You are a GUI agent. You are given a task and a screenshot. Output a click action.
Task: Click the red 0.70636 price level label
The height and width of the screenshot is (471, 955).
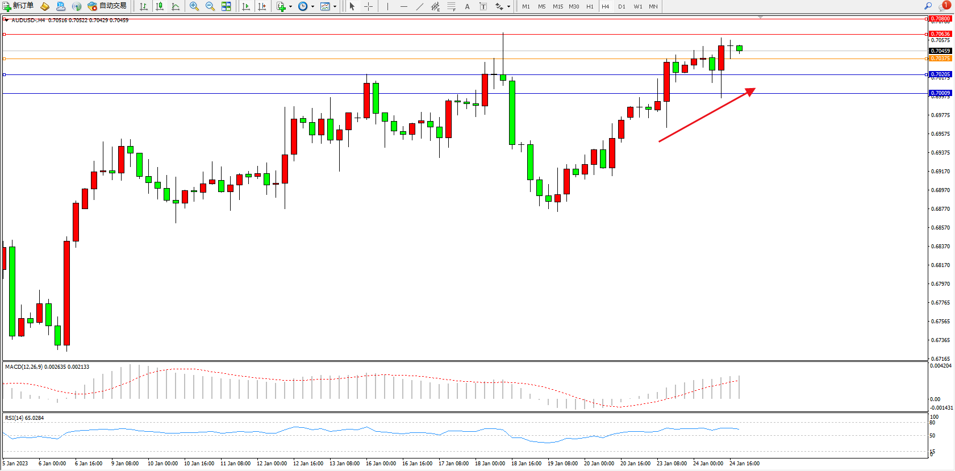940,34
